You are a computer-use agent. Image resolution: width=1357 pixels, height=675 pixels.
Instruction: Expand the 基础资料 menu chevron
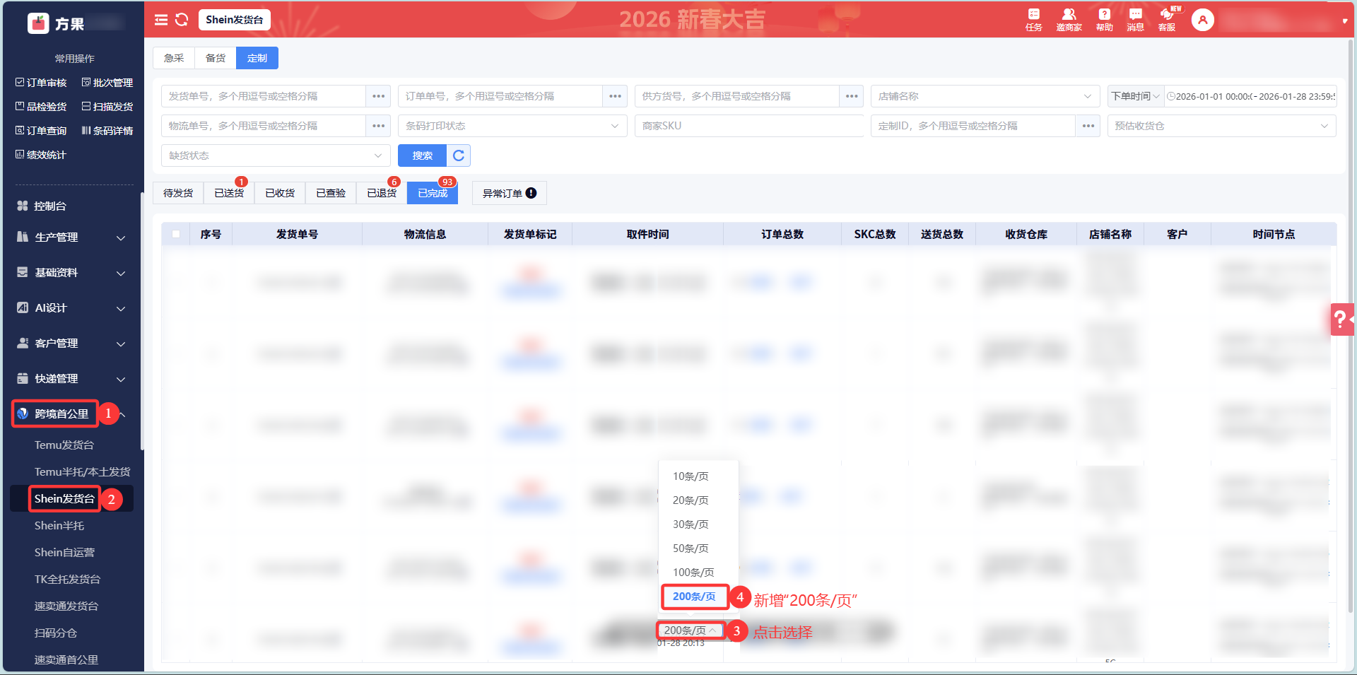pyautogui.click(x=121, y=273)
